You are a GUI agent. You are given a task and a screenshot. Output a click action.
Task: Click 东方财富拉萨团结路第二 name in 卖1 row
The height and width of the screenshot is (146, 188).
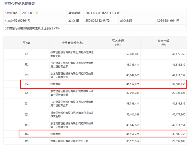pyautogui.click(x=72, y=104)
